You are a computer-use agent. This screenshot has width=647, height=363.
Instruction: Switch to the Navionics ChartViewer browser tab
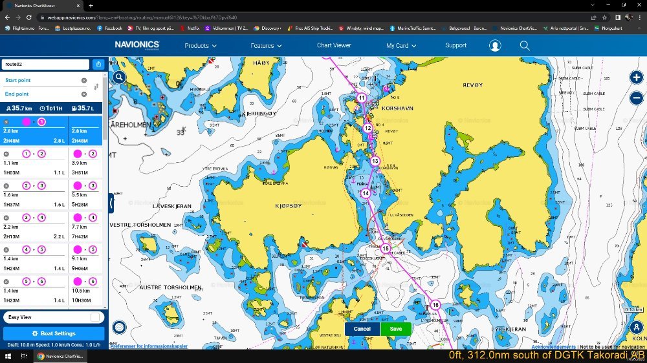pos(41,6)
